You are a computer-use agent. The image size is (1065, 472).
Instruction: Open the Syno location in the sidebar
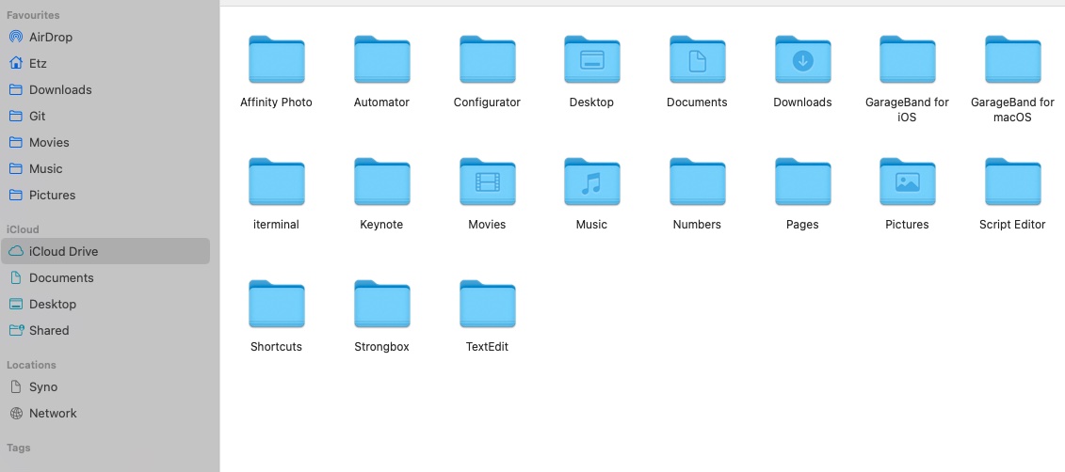coord(105,387)
